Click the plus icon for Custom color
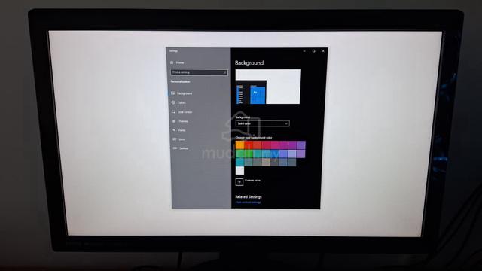 239,182
